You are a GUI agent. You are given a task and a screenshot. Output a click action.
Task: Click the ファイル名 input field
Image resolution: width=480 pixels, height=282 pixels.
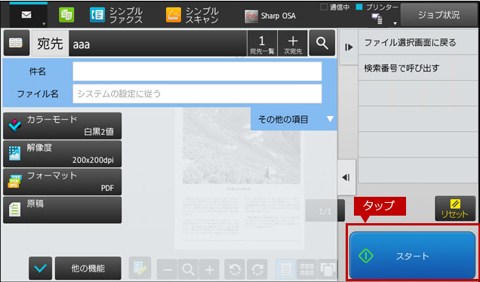[197, 93]
